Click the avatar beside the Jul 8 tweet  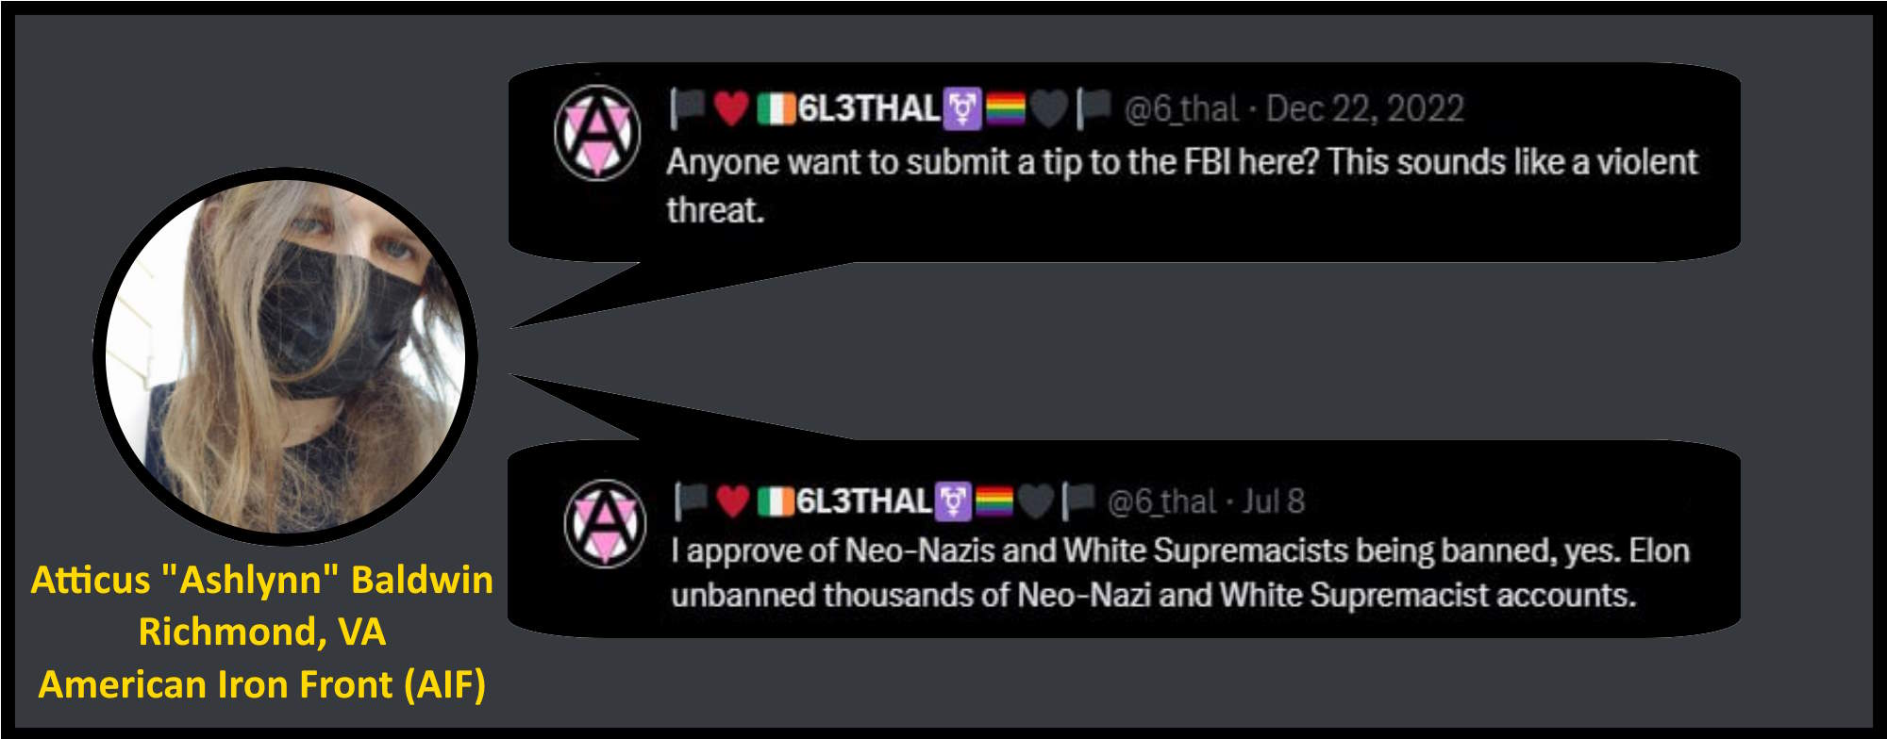pyautogui.click(x=606, y=522)
